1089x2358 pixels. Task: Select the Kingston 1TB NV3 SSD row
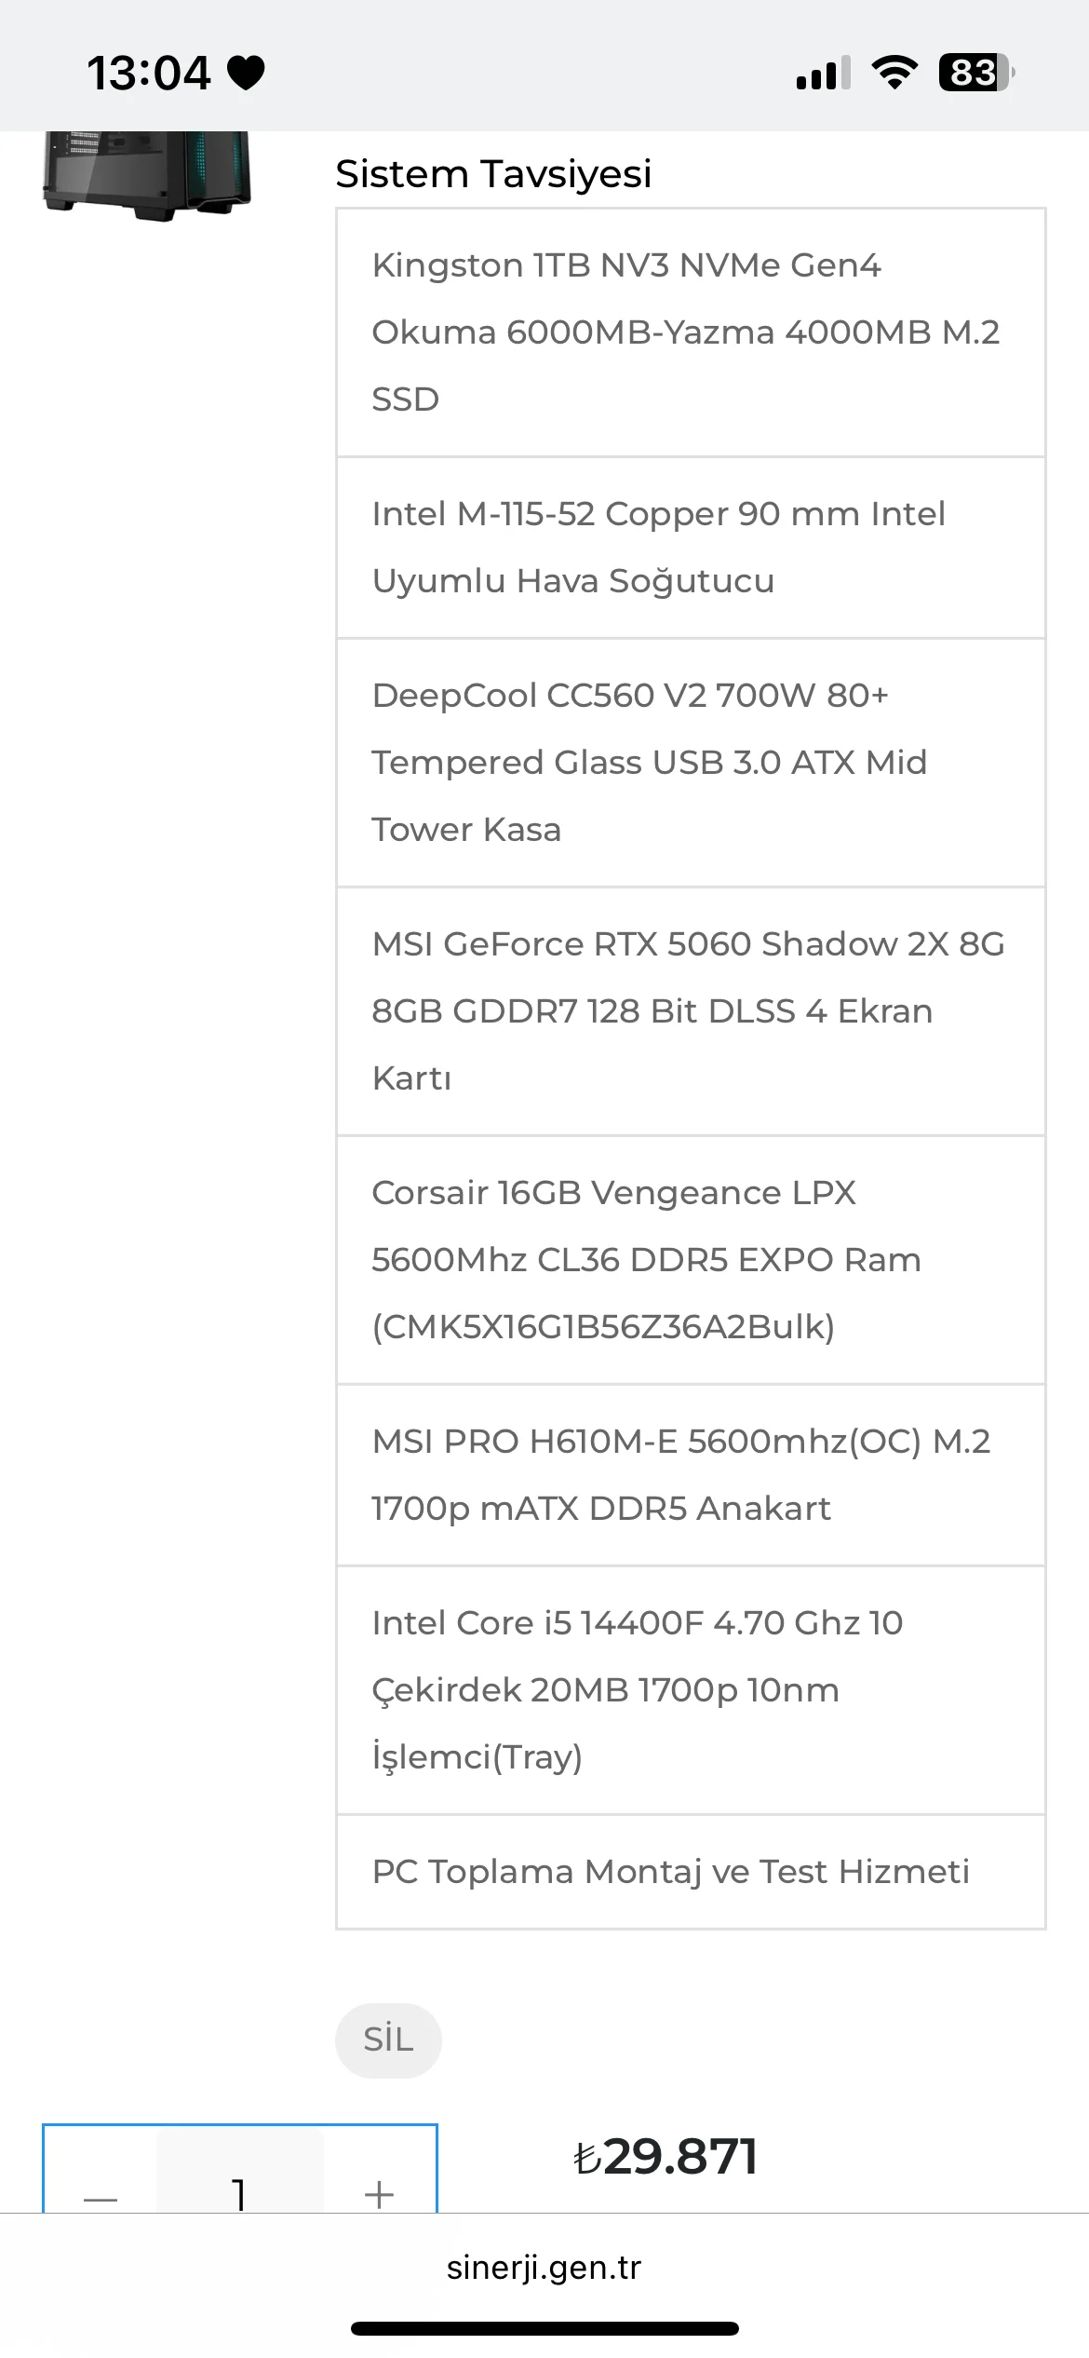691,332
